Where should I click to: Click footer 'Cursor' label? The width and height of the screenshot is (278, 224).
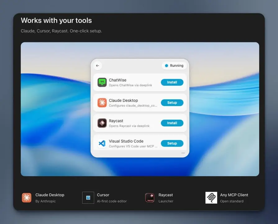tap(103, 195)
